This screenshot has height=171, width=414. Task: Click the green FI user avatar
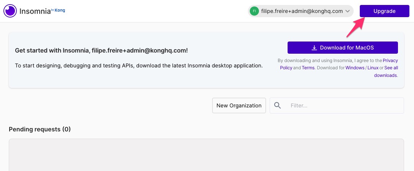click(x=254, y=11)
